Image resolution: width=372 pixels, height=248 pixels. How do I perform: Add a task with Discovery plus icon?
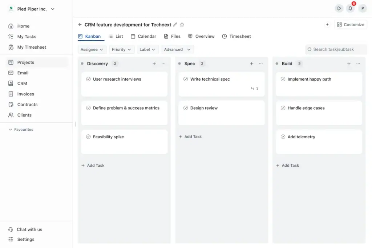(154, 64)
